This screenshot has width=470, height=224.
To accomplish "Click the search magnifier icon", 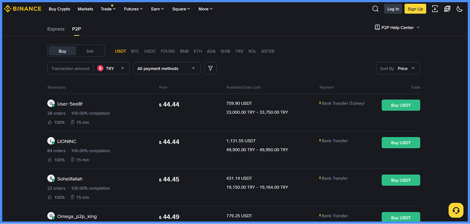I will (375, 9).
